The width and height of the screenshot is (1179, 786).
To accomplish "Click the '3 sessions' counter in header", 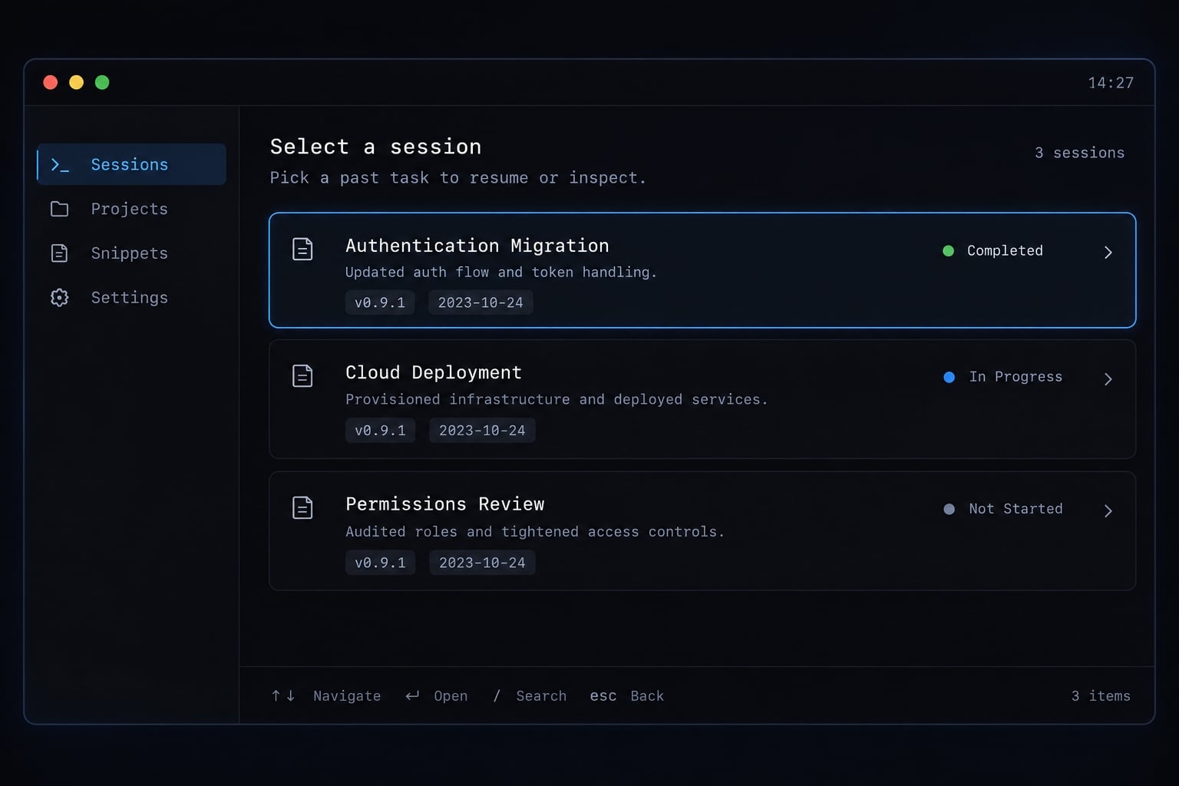I will click(x=1079, y=153).
